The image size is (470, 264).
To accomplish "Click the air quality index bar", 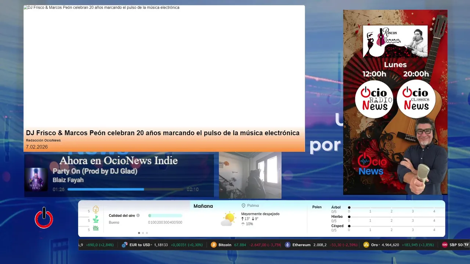I will click(165, 216).
